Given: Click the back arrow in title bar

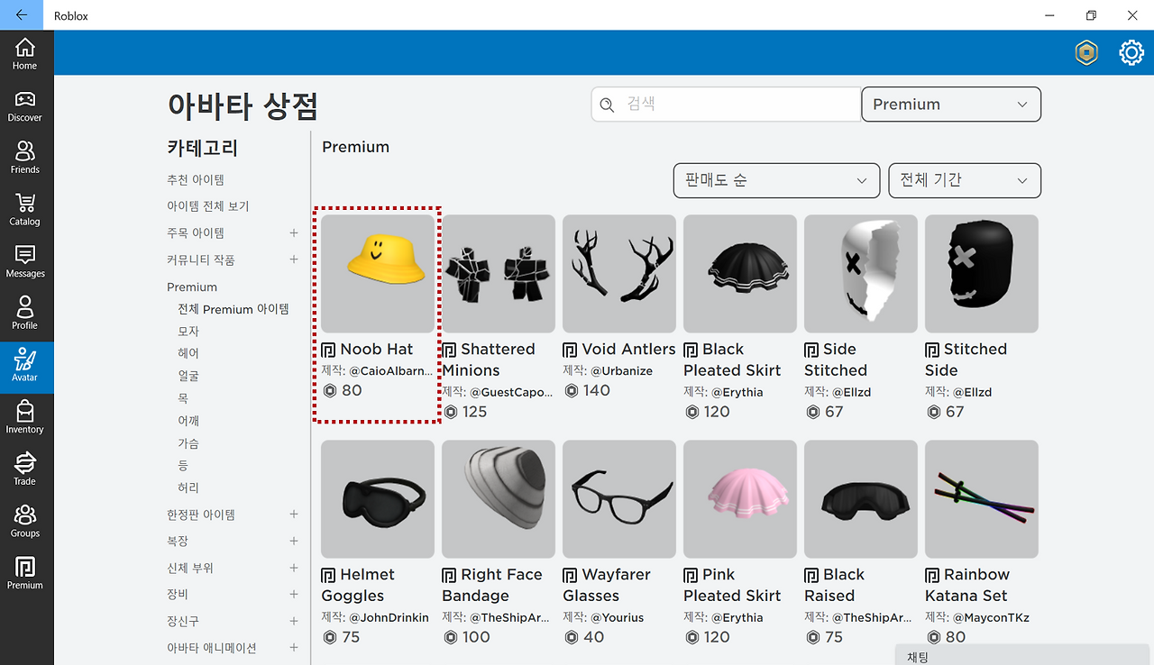Looking at the screenshot, I should [x=22, y=15].
